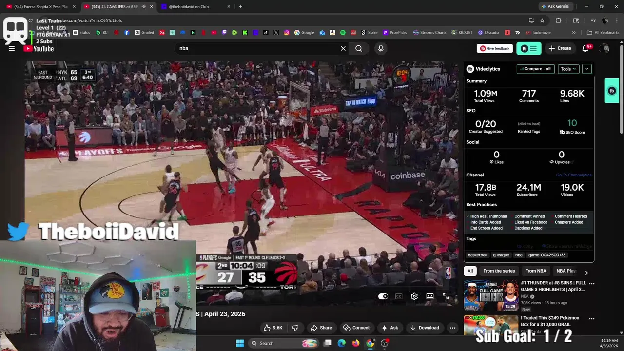Open options menu for Pokémon Box video
This screenshot has width=624, height=351.
592,319
